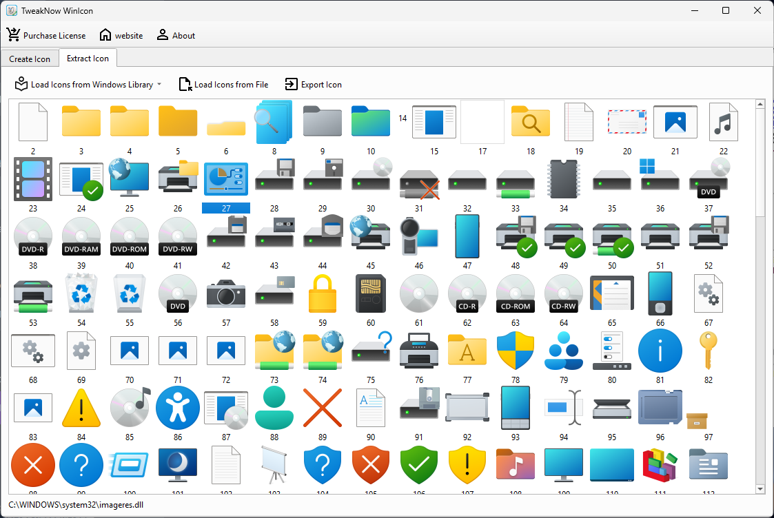This screenshot has height=518, width=774.
Task: Select the yellow padlock icon 59
Action: (x=323, y=293)
